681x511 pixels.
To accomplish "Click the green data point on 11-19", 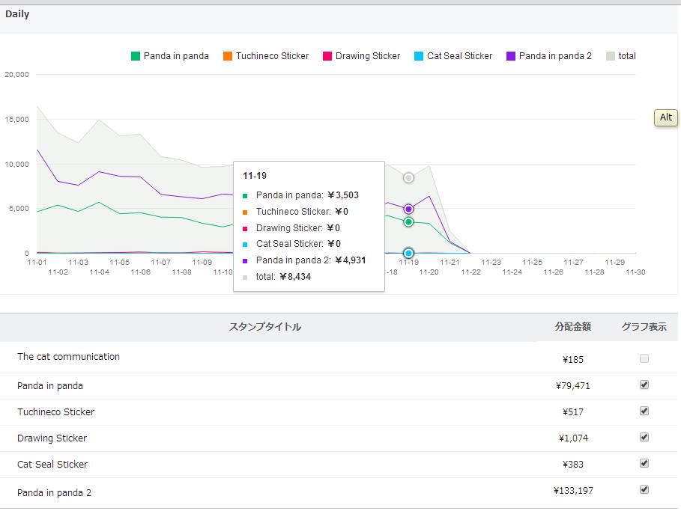I will click(408, 222).
